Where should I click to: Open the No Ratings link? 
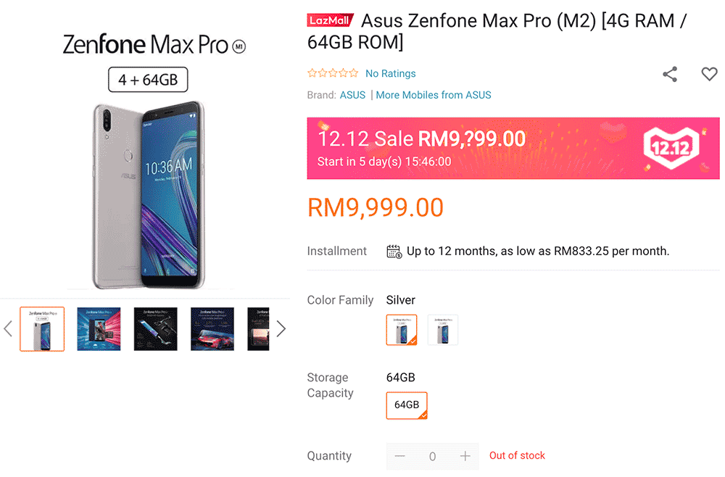tap(391, 73)
